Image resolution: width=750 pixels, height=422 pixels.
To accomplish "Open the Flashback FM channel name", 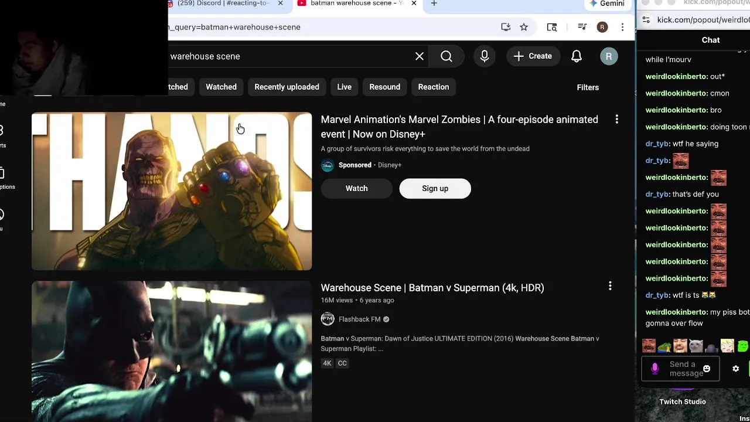I will (359, 319).
